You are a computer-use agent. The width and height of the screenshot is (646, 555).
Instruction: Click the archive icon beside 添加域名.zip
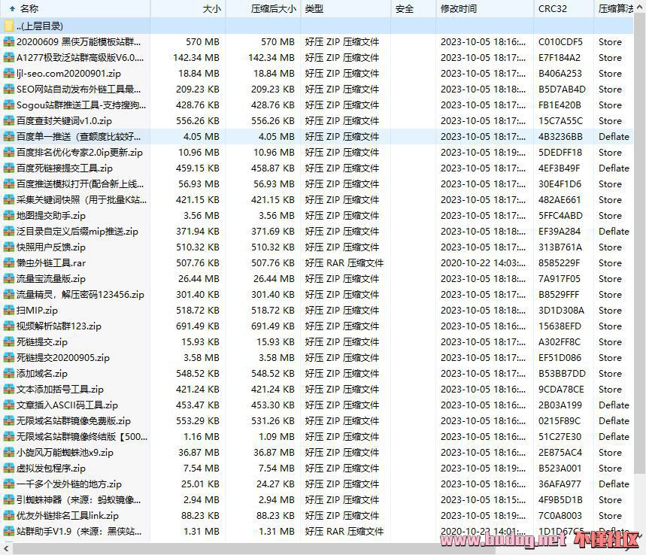pyautogui.click(x=9, y=374)
